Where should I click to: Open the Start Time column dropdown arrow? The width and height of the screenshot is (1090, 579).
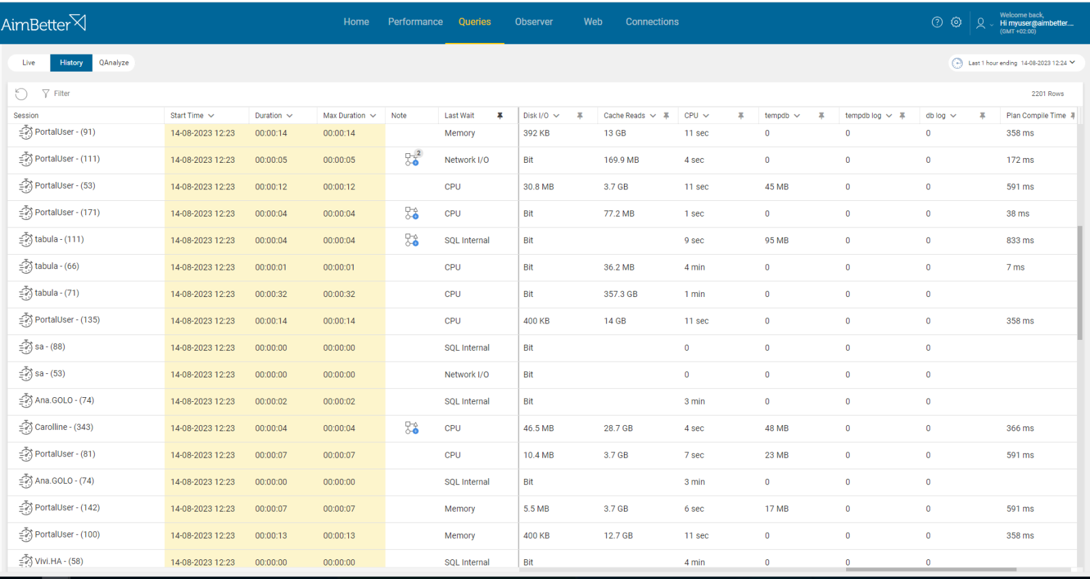211,116
